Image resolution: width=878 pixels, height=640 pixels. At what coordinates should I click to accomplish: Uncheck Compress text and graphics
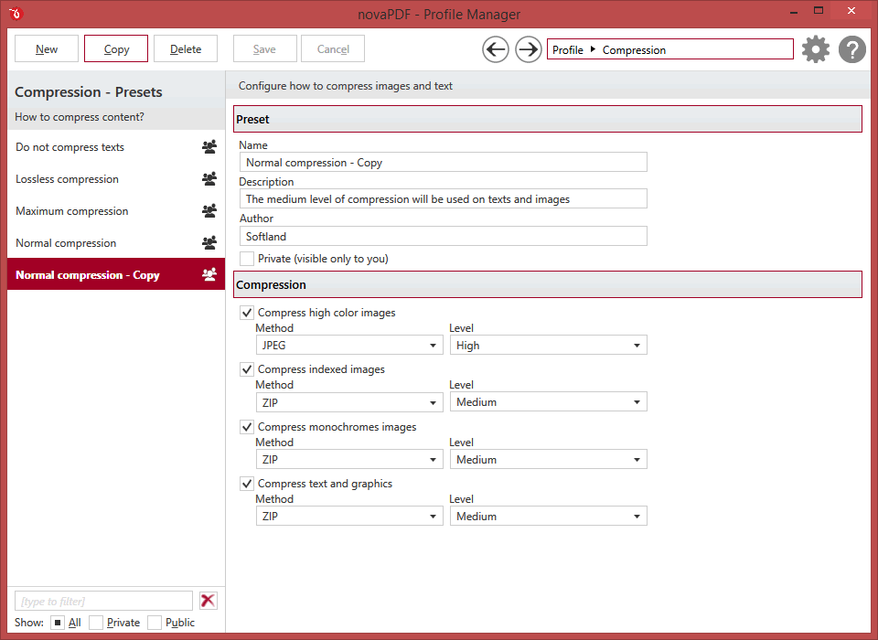(246, 484)
